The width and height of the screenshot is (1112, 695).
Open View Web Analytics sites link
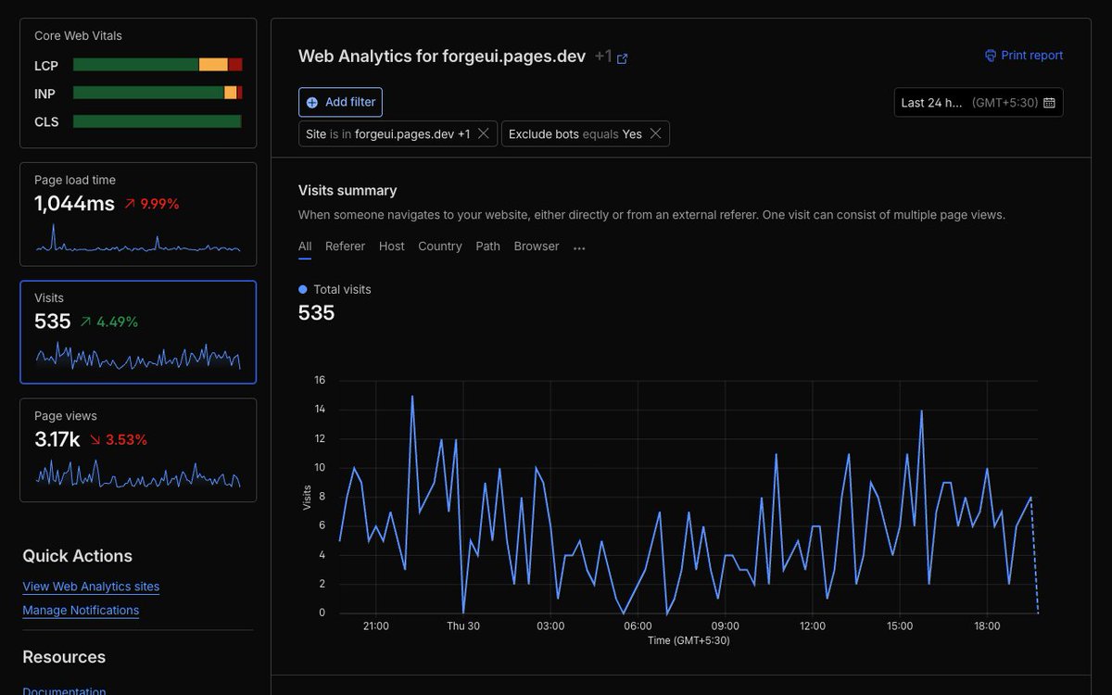[91, 587]
